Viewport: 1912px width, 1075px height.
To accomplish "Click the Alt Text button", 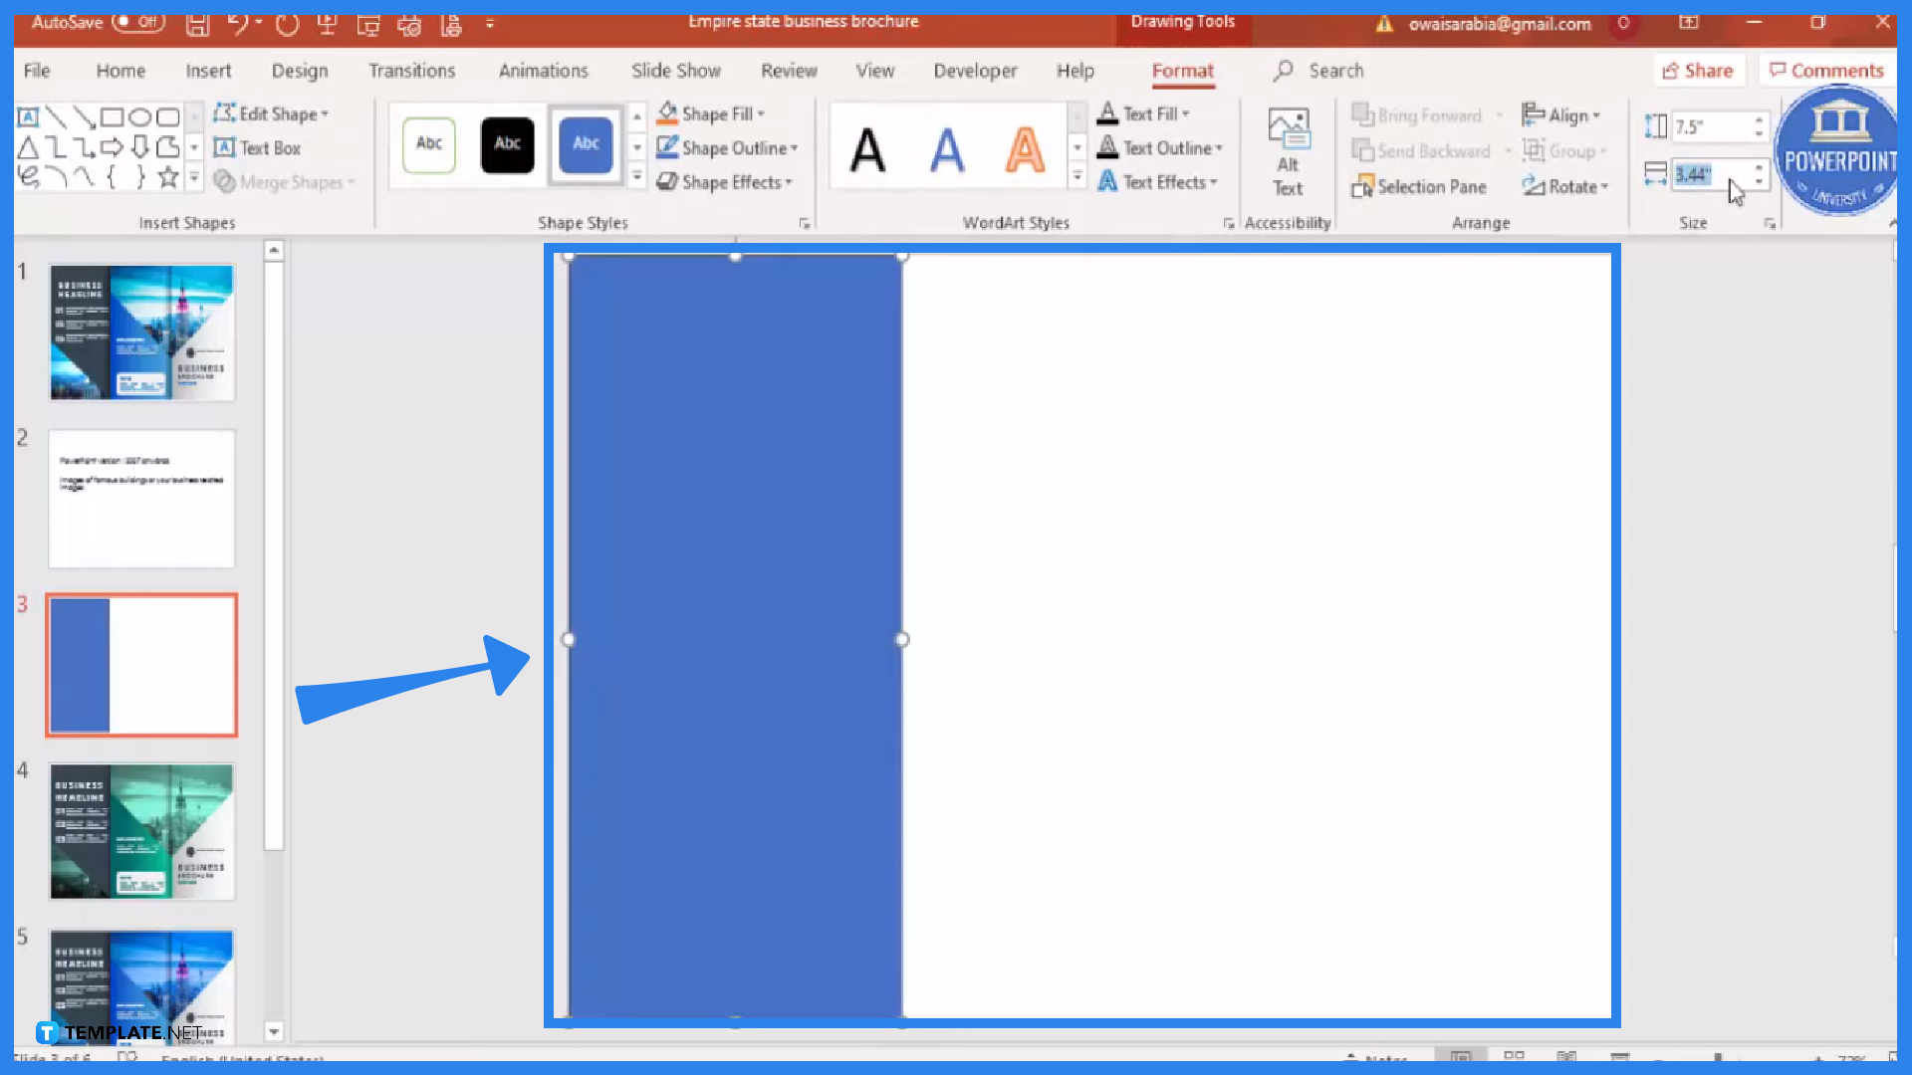I will pos(1288,149).
